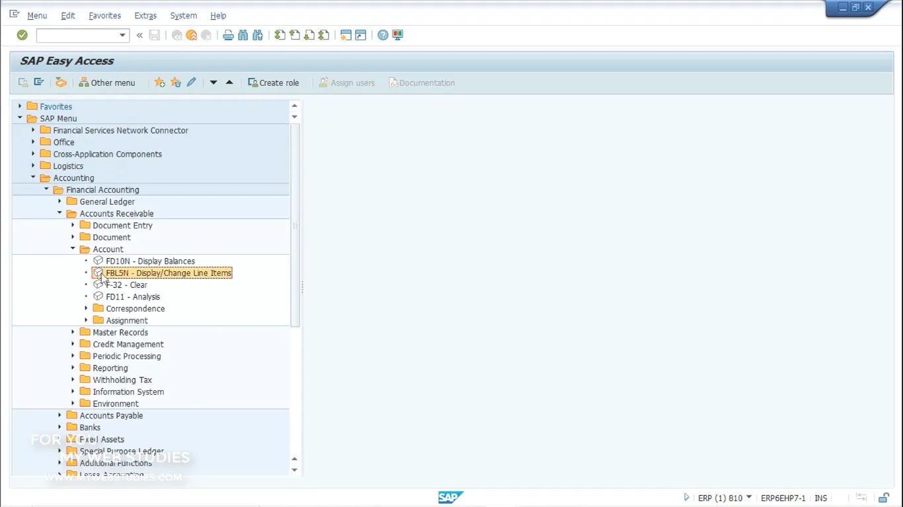The width and height of the screenshot is (903, 507).
Task: Click the window control icon left of Menu
Action: (14, 14)
